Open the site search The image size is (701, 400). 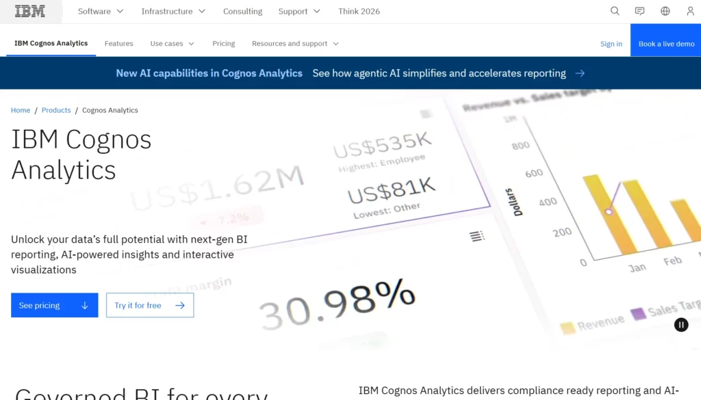click(614, 11)
